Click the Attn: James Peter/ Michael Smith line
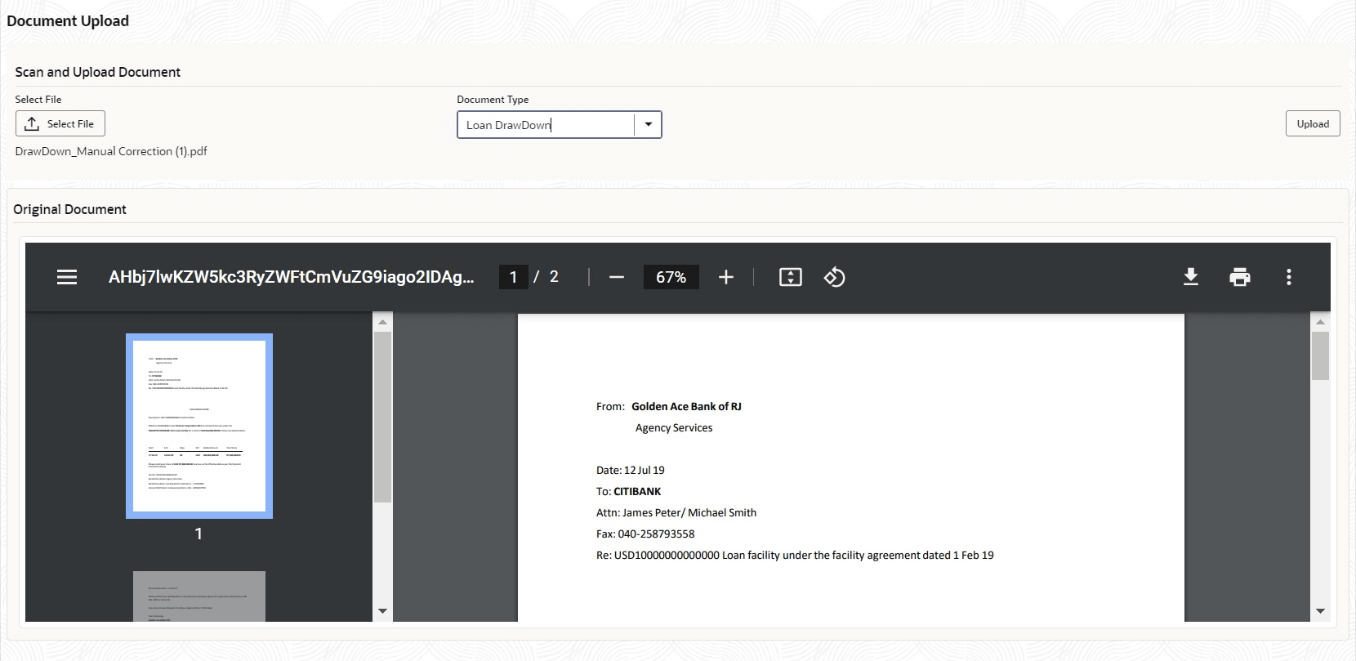 click(x=676, y=512)
